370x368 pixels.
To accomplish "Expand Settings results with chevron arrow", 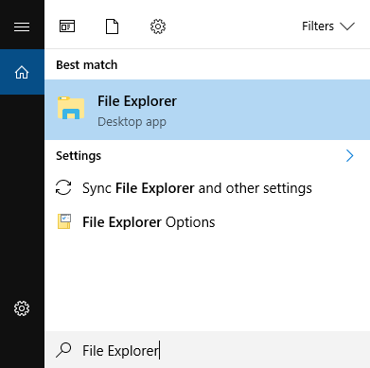I will tap(349, 156).
